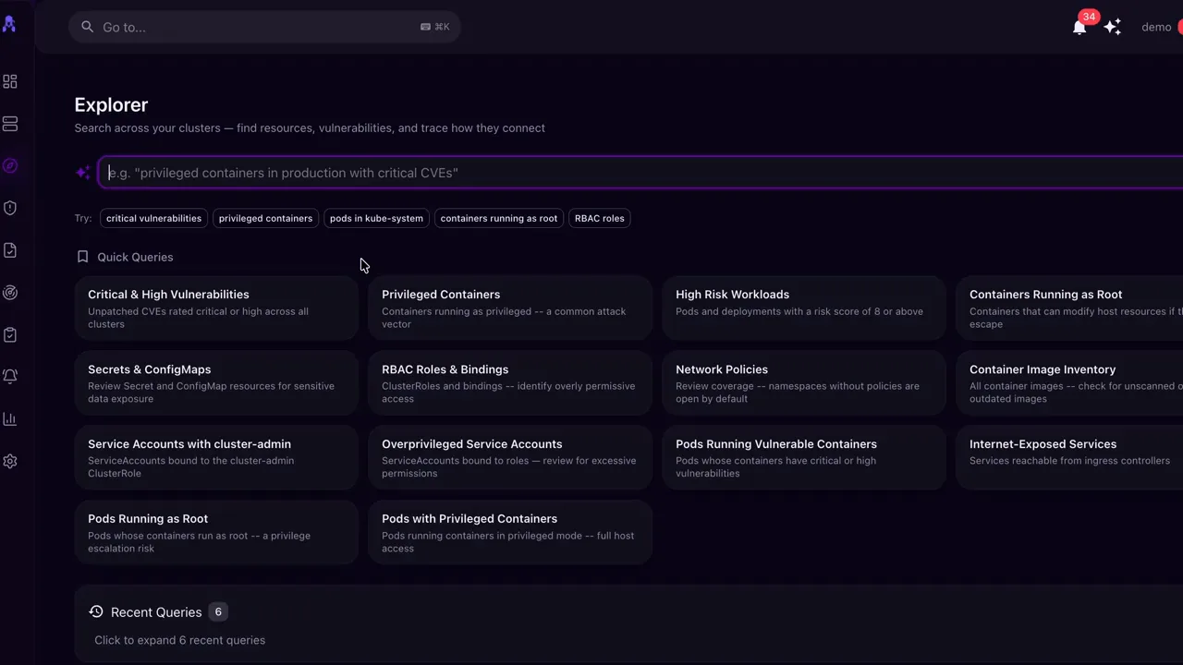Select the 'critical vulnerabilities' suggestion chip
The height and width of the screenshot is (665, 1183).
(x=153, y=219)
